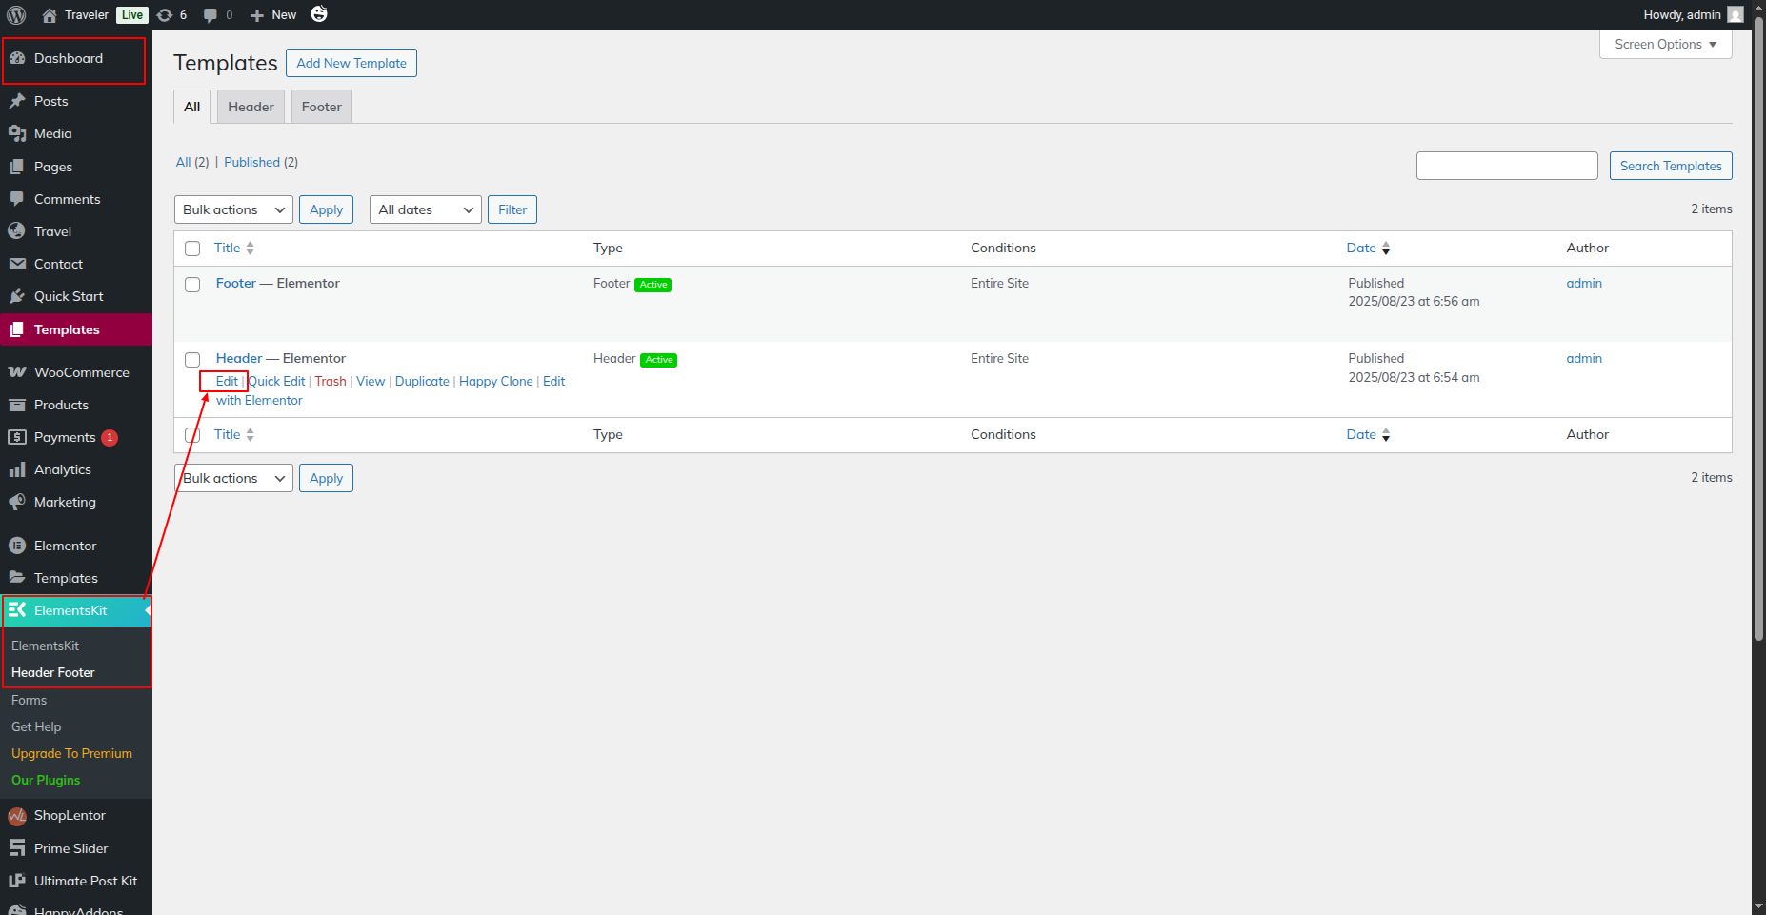The image size is (1766, 915).
Task: Click the comments bubble icon in admin bar
Action: [x=211, y=15]
